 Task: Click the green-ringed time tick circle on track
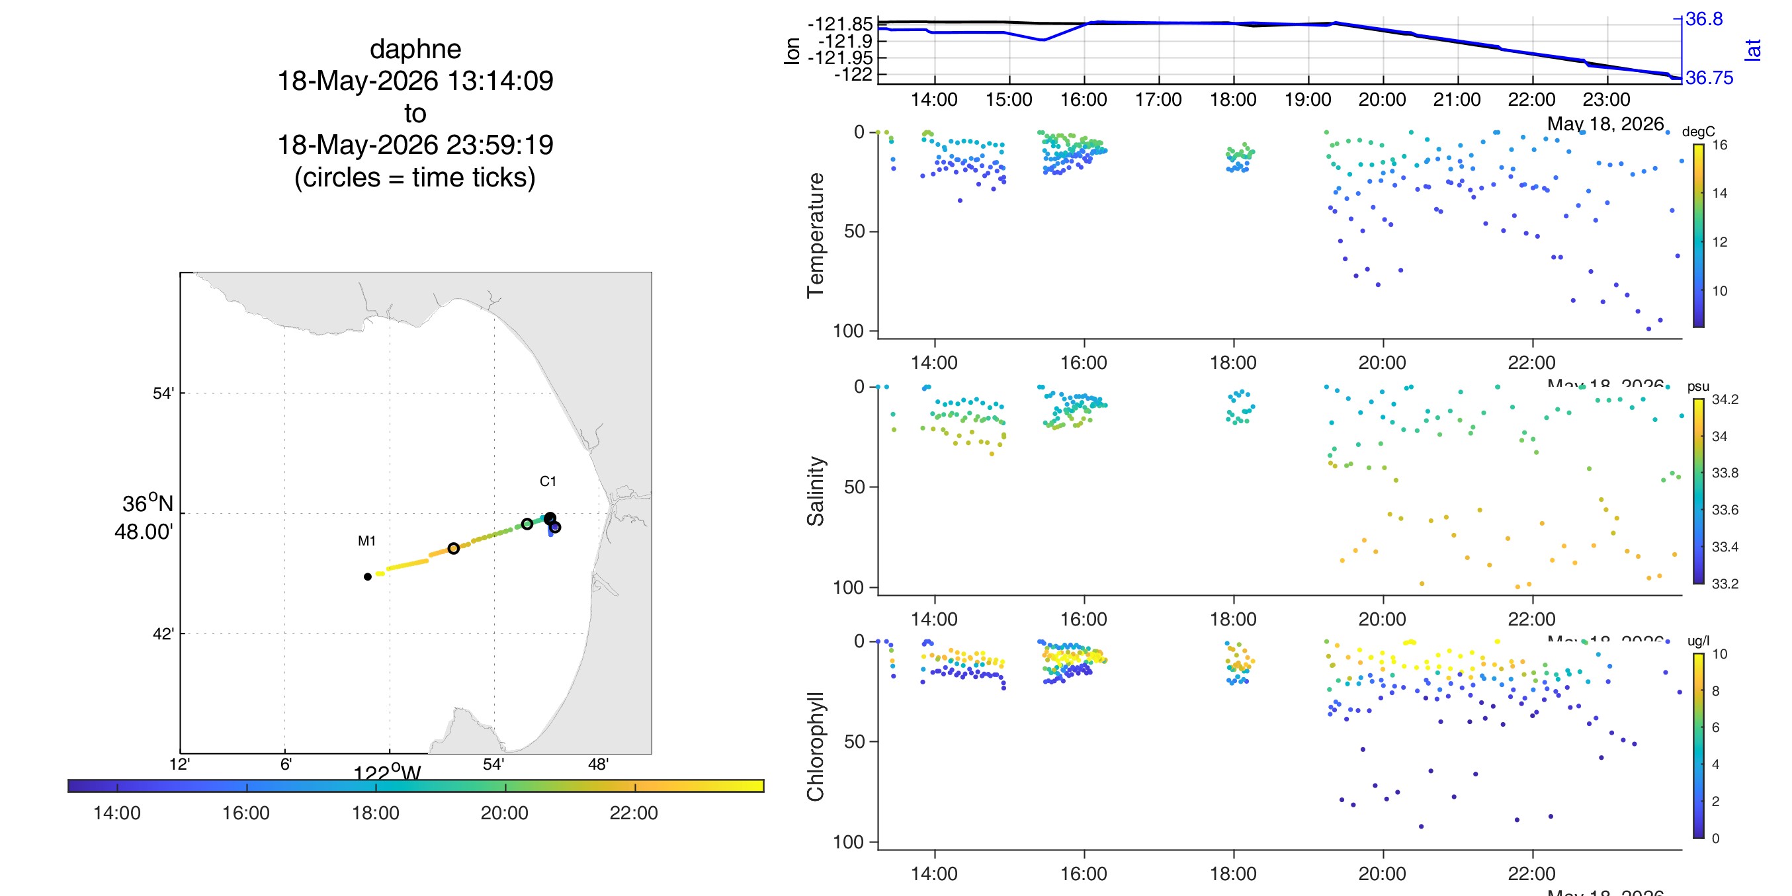pyautogui.click(x=527, y=524)
